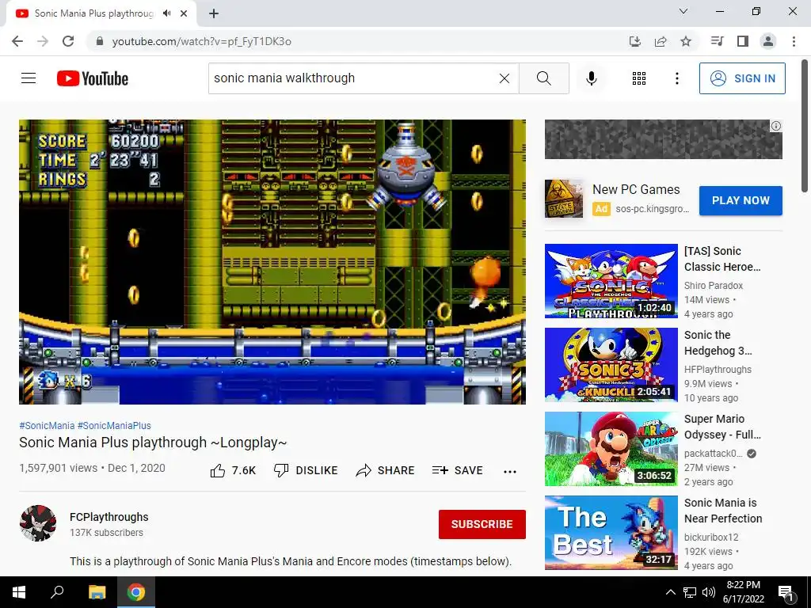Open the YouTube guide hamburger menu

pos(29,78)
